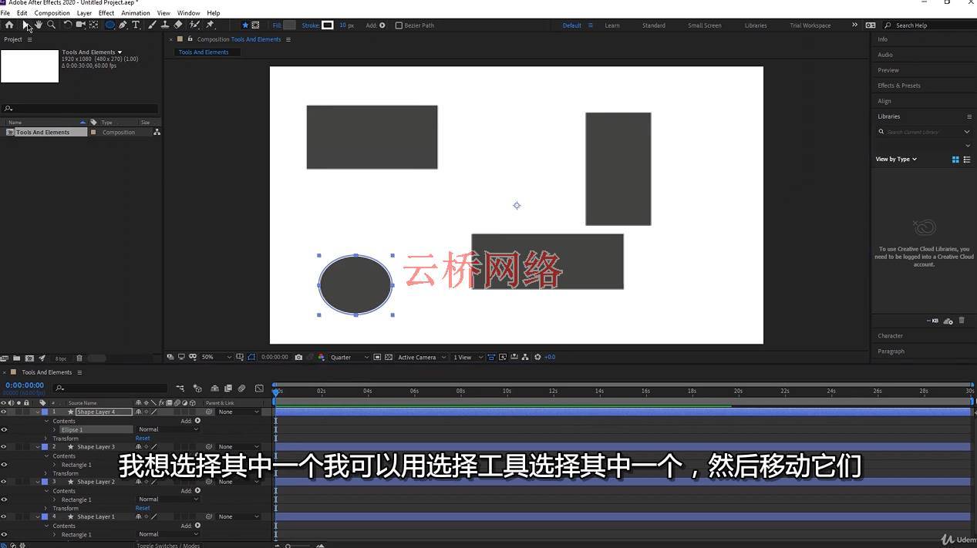Expand the Ellipse 1 property group
The width and height of the screenshot is (977, 548).
tap(54, 429)
